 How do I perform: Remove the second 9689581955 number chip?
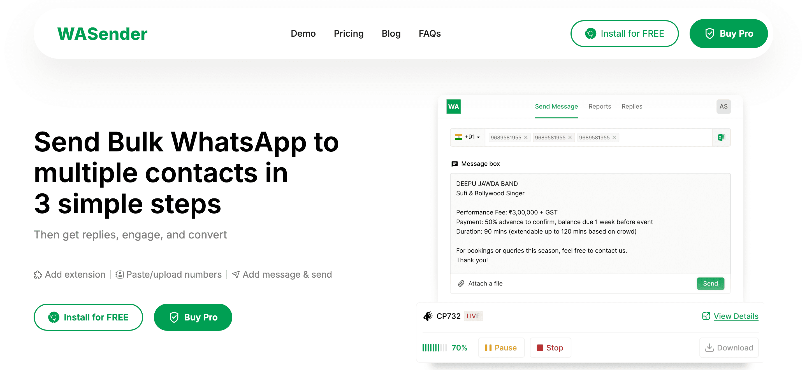click(x=570, y=137)
